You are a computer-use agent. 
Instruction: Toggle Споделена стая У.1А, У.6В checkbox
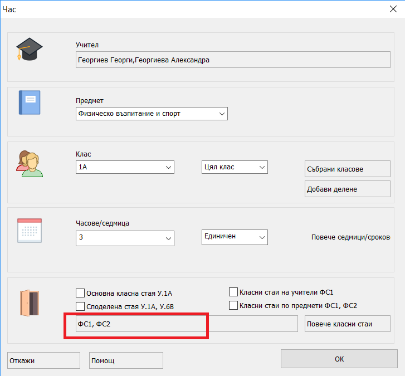click(80, 306)
